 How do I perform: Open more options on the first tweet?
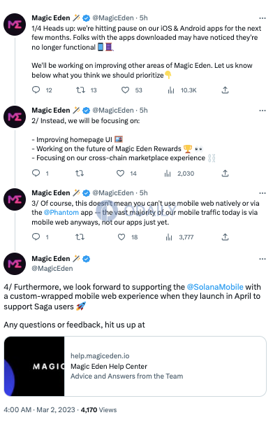click(263, 18)
